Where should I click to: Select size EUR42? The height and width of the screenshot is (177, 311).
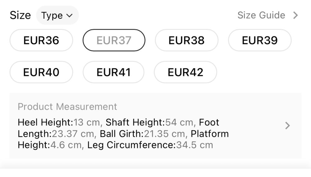point(185,72)
